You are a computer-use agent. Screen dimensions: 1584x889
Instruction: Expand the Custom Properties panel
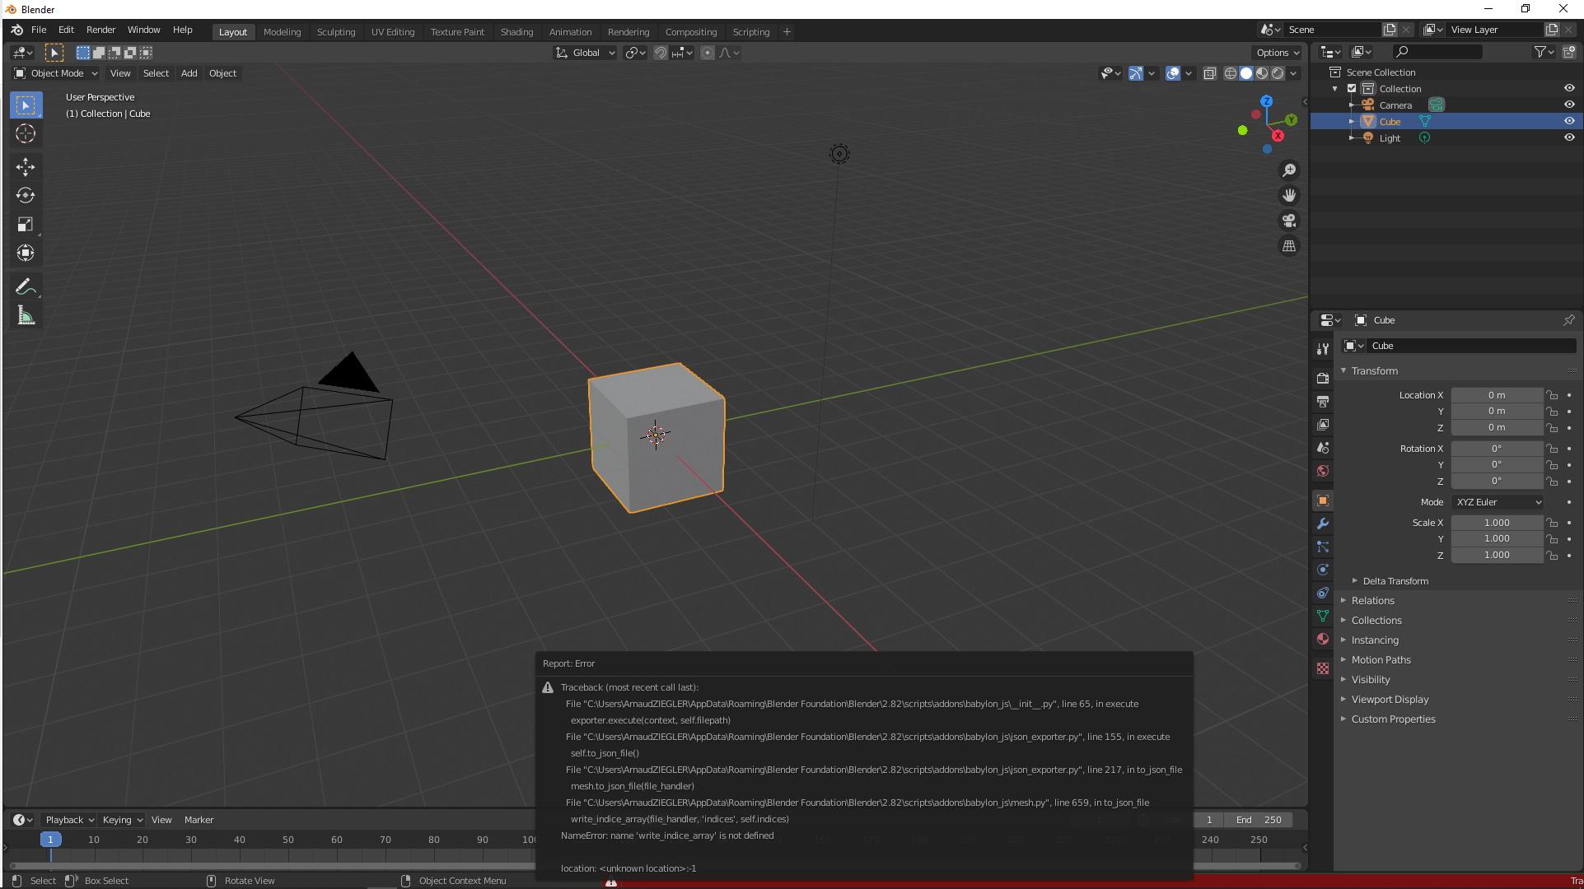pos(1392,719)
